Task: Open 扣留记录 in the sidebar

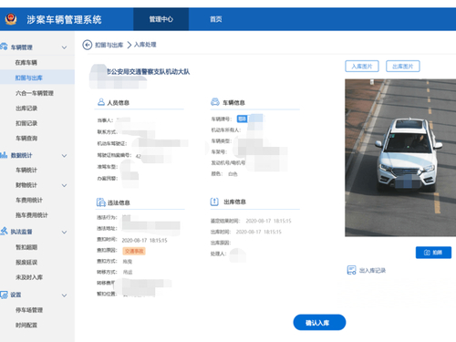Action: coord(26,123)
